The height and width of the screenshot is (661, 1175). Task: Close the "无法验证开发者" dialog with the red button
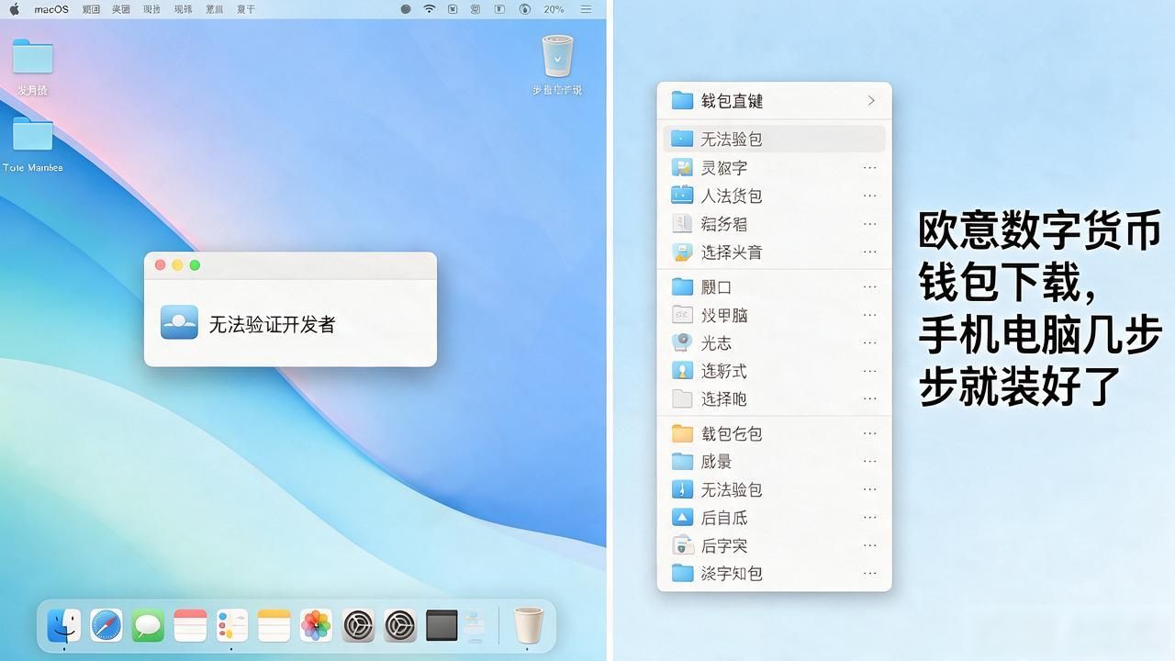click(160, 265)
